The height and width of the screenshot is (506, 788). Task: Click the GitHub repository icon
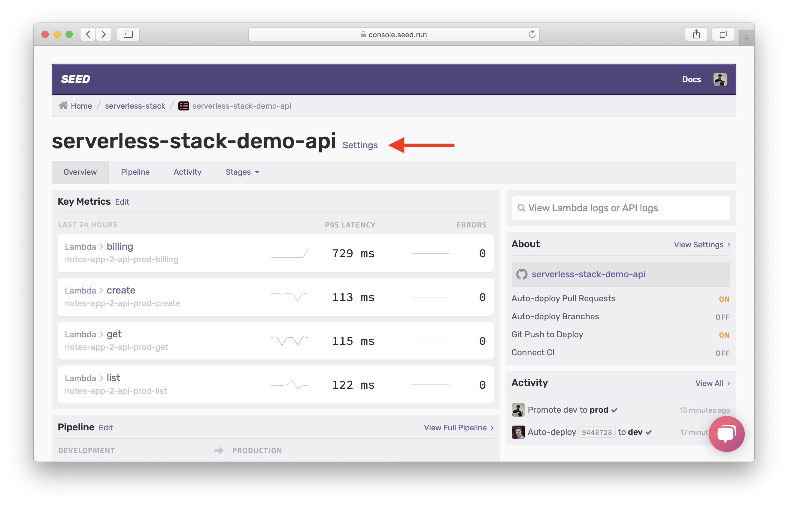point(522,274)
